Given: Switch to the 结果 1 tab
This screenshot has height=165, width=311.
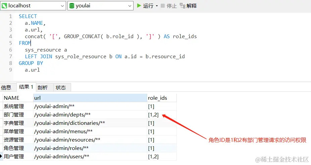Looking at the screenshot, I should coord(26,87).
